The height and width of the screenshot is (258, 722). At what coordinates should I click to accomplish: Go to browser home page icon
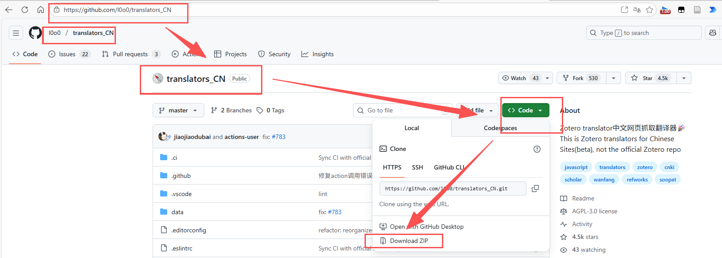point(41,10)
